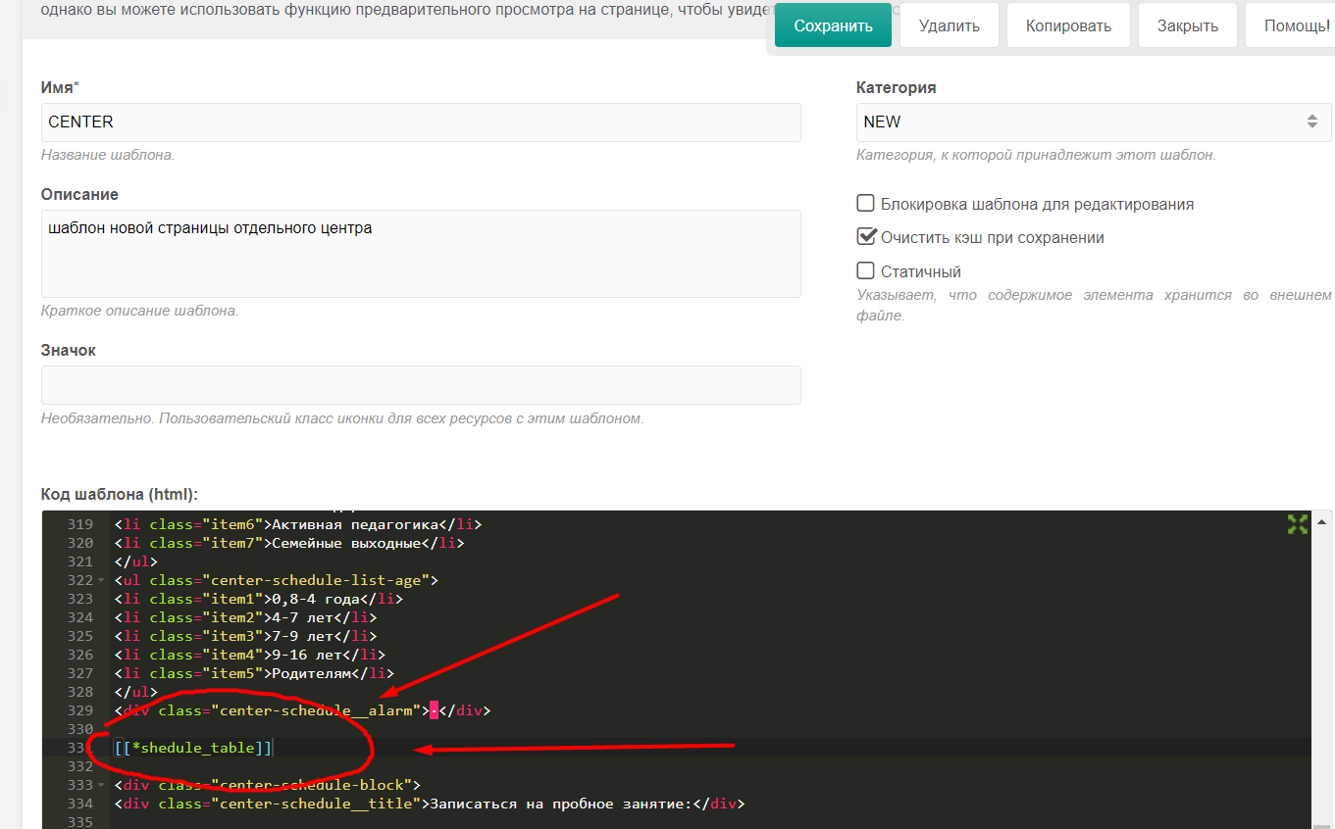The height and width of the screenshot is (829, 1335).
Task: Collapse the fold arrow at line 333
Action: (101, 785)
